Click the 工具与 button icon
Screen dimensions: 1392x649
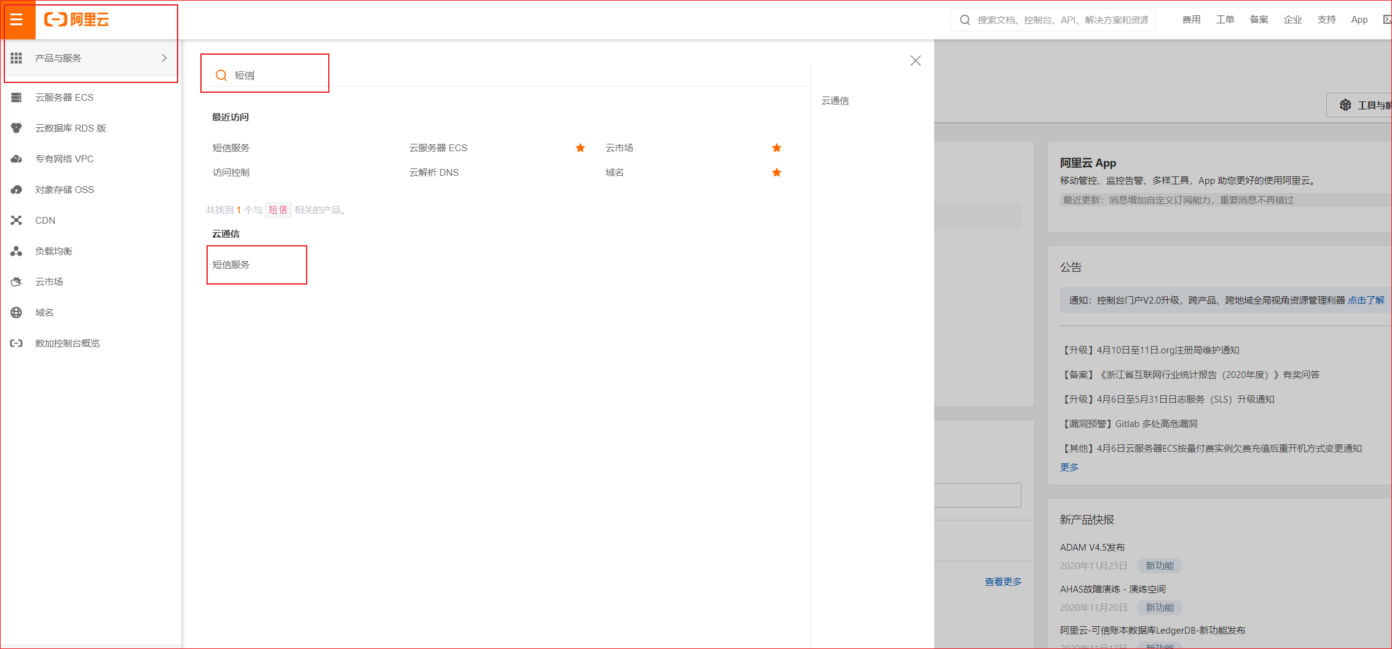pyautogui.click(x=1346, y=105)
